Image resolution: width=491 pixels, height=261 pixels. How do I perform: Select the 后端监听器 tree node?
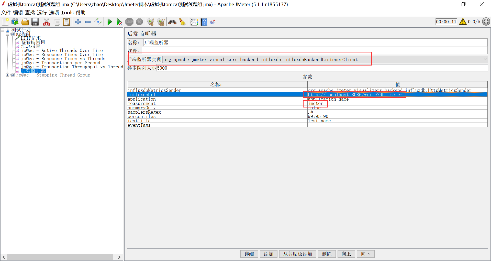pos(33,71)
